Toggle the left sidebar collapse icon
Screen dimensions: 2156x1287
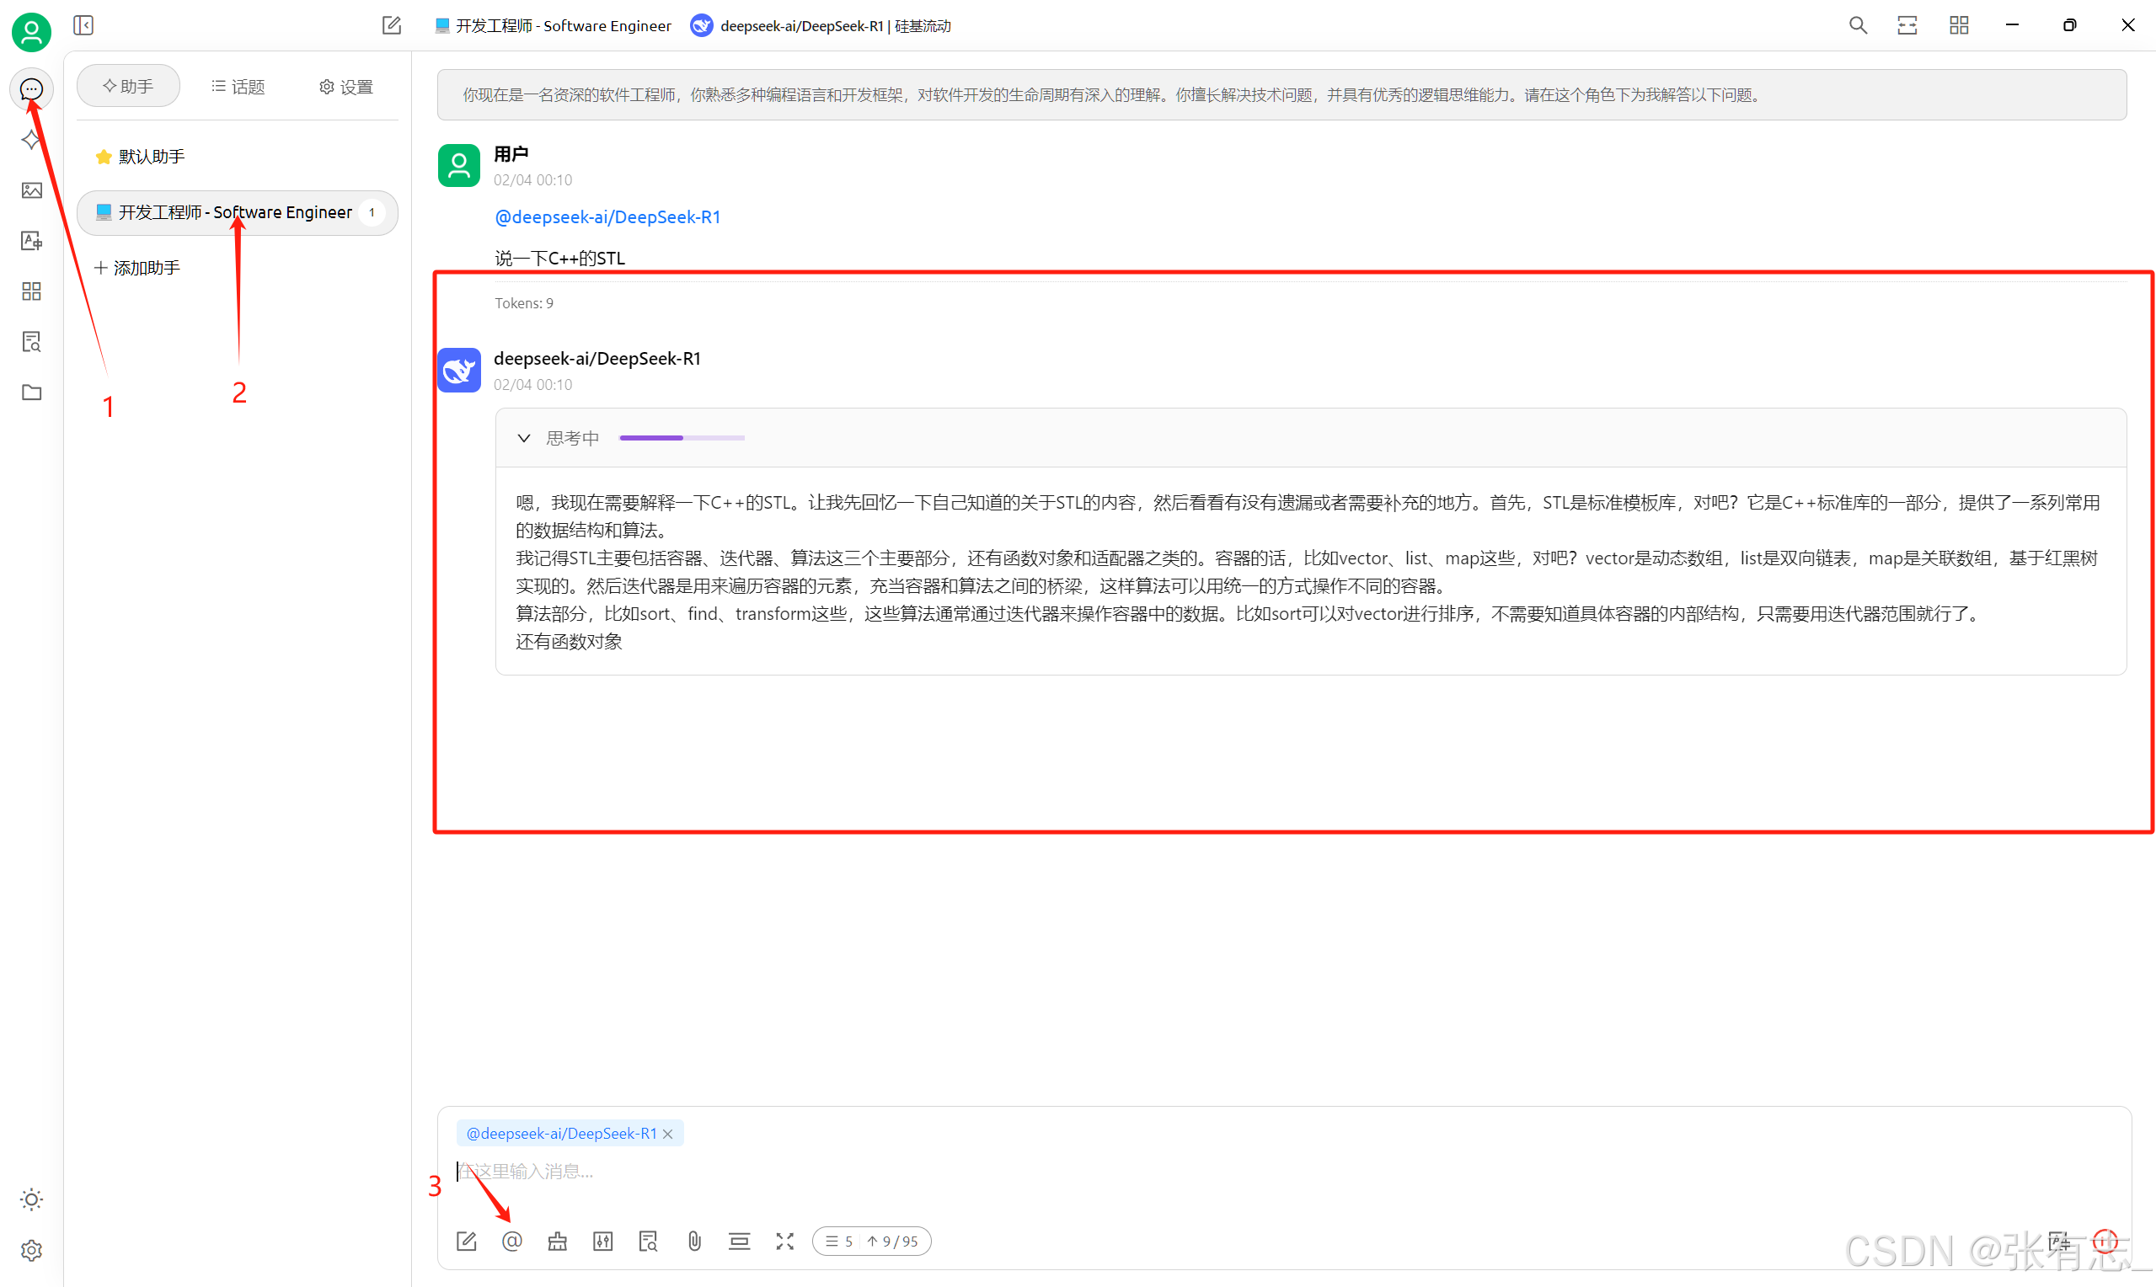tap(83, 25)
